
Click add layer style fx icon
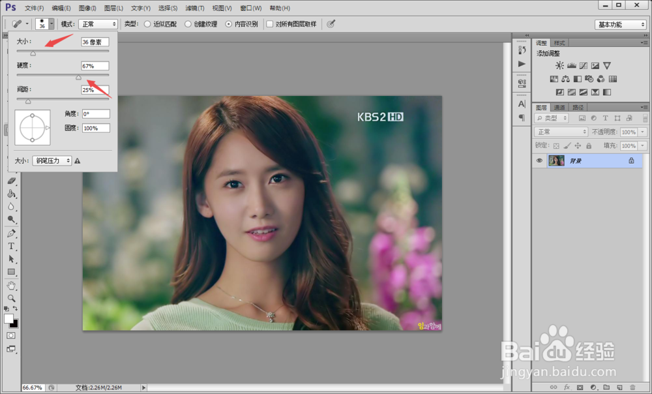[x=567, y=387]
